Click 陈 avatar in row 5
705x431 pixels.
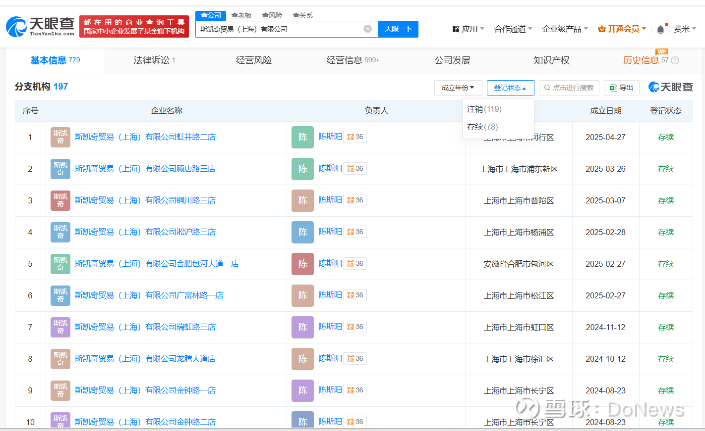tap(302, 264)
